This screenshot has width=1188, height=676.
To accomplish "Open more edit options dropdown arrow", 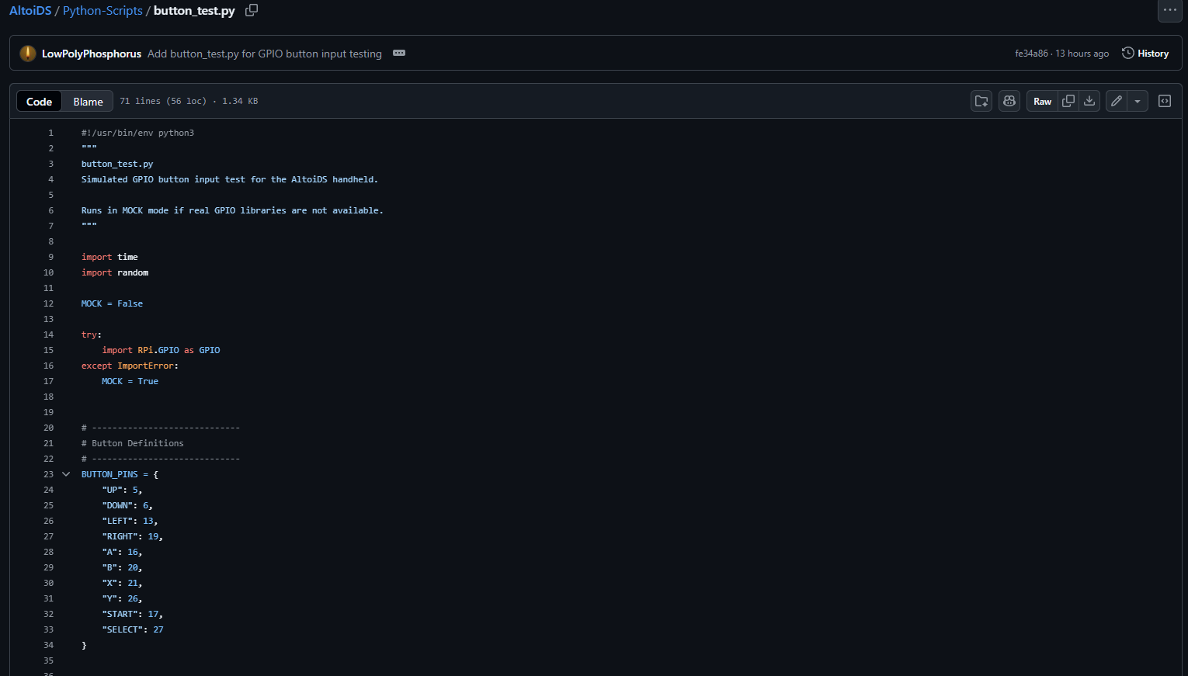I will tap(1138, 102).
